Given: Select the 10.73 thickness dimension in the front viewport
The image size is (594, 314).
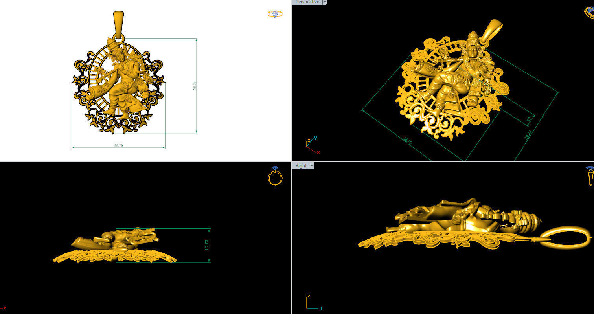Looking at the screenshot, I should (x=206, y=245).
